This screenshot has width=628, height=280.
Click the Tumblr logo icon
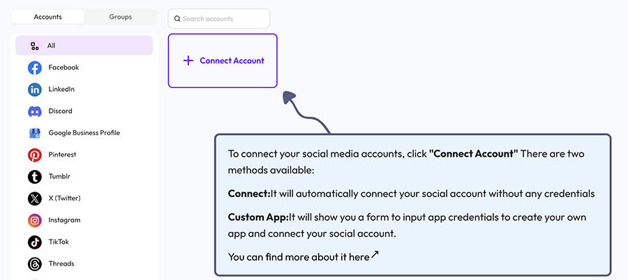coord(35,176)
